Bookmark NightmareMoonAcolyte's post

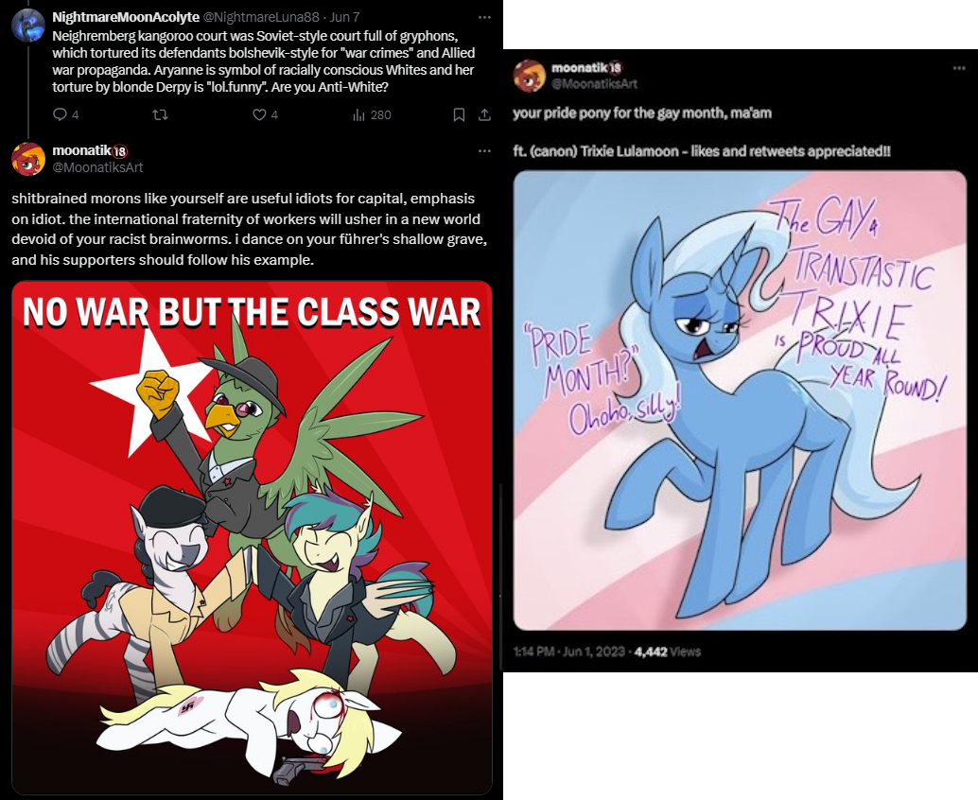[459, 114]
